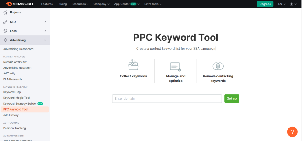Click the green Set up button

[x=232, y=98]
